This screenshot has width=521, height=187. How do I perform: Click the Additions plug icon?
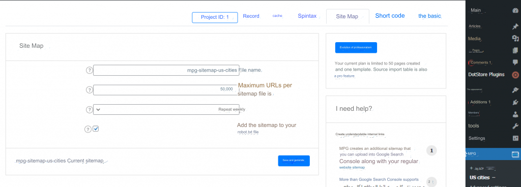pyautogui.click(x=515, y=102)
